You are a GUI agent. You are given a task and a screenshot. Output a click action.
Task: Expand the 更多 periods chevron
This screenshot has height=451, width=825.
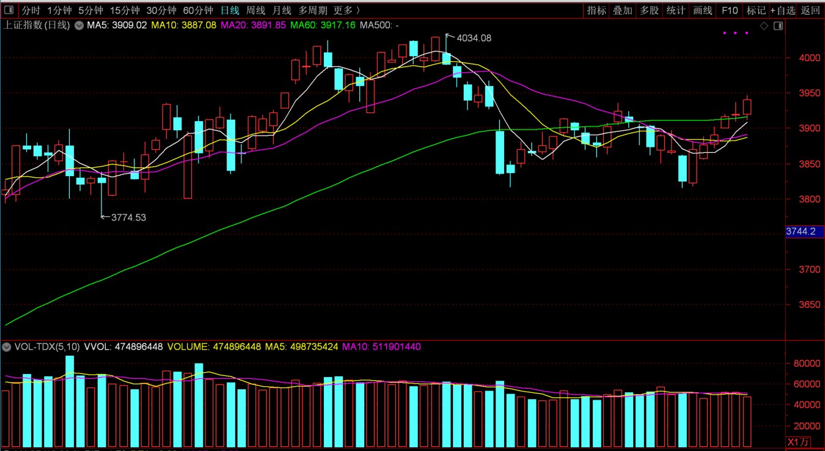point(357,10)
